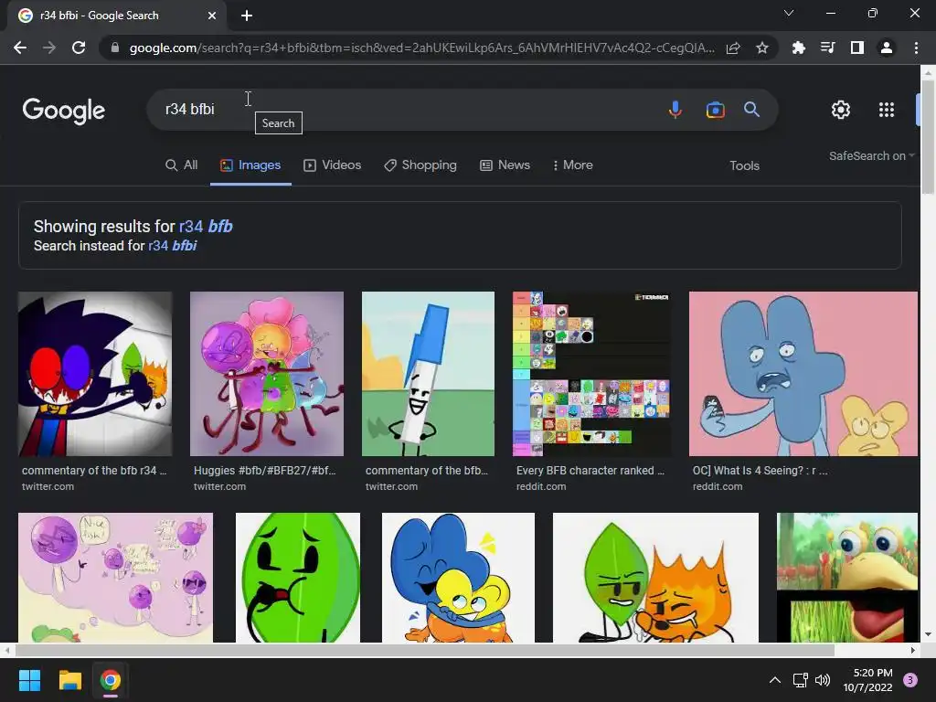Open the tab search dropdown arrow
936x702 pixels.
click(789, 13)
